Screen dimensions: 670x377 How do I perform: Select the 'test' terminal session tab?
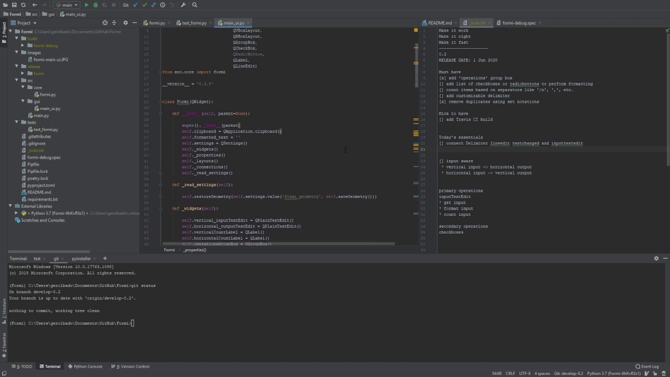[37, 259]
